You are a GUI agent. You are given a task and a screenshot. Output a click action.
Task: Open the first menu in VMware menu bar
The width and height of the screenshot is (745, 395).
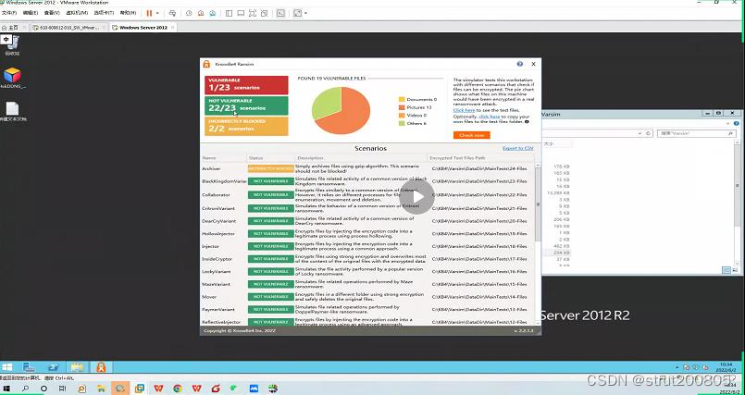coord(8,14)
